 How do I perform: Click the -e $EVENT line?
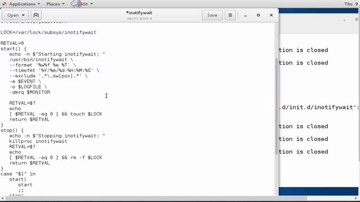click(25, 81)
